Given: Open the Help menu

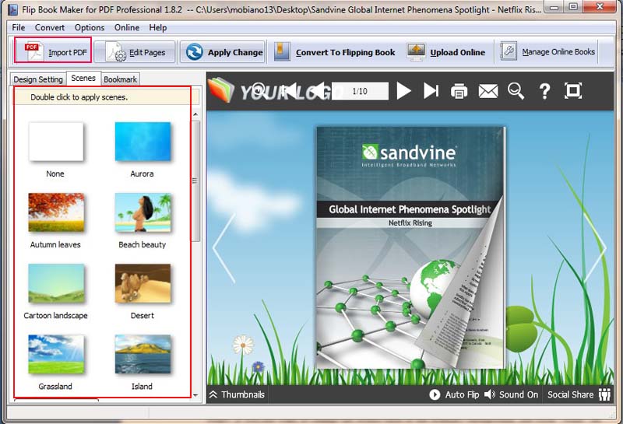Looking at the screenshot, I should click(x=158, y=27).
